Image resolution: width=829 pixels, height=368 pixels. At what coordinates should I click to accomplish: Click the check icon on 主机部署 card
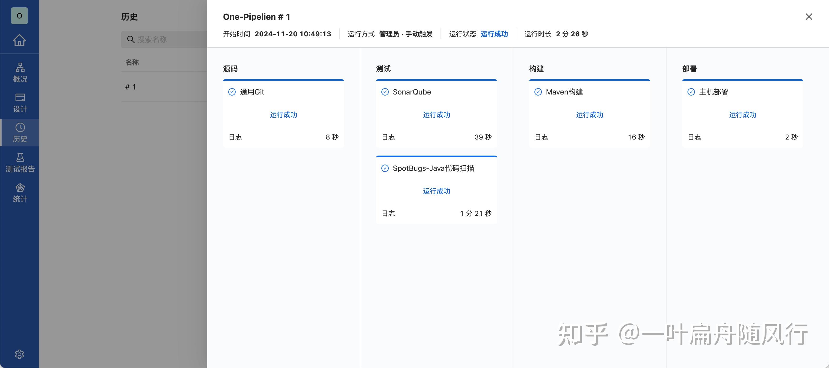691,92
